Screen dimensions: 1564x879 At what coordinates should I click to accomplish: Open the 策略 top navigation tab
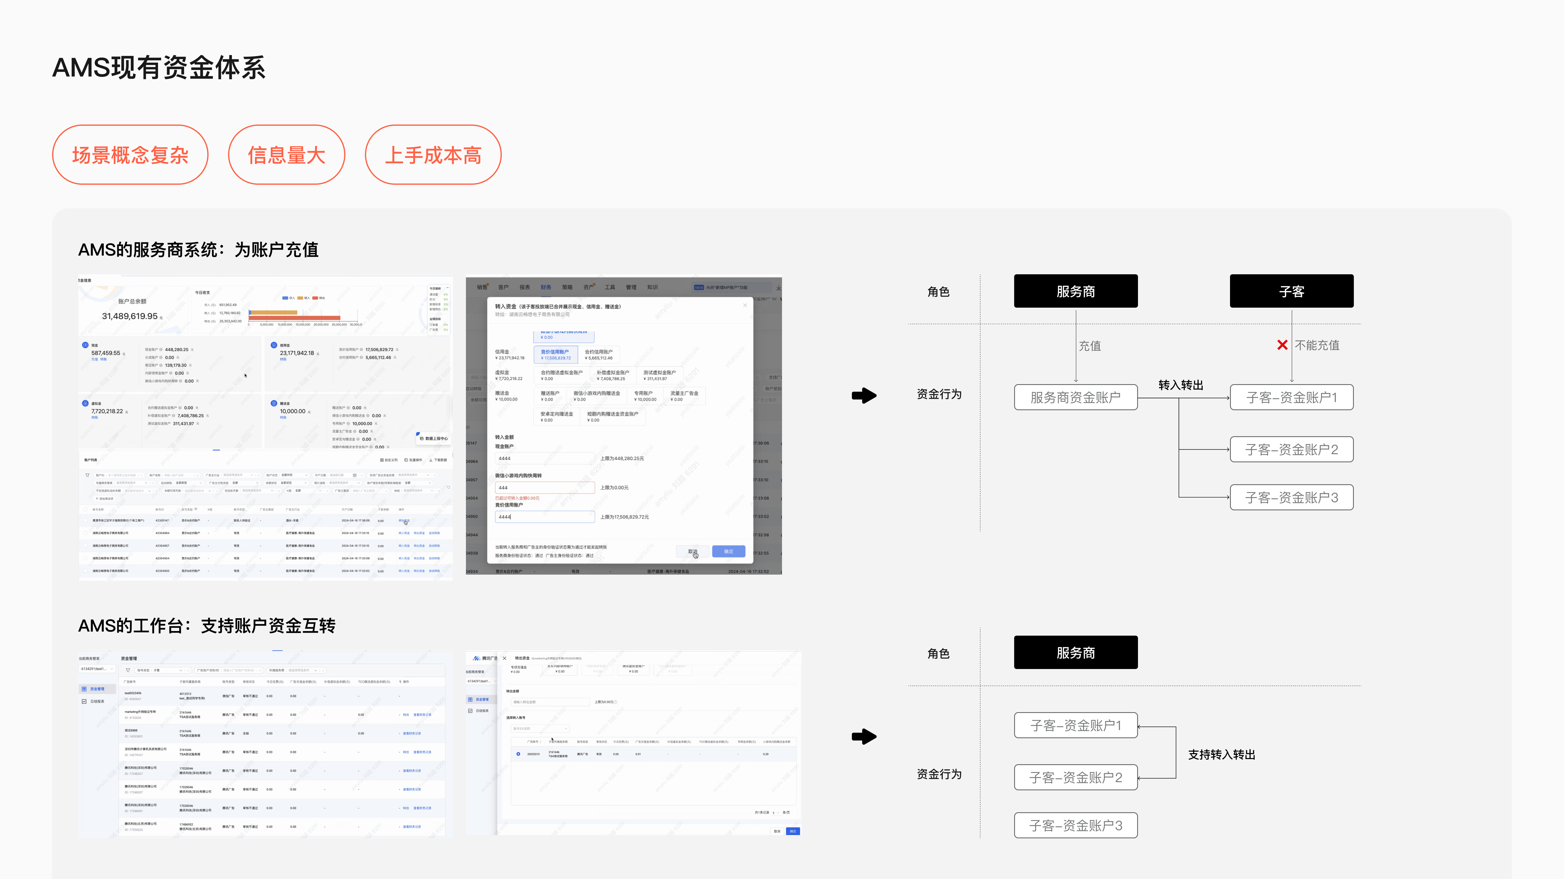(567, 288)
